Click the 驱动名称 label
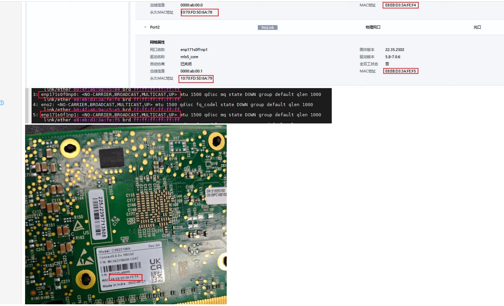Image resolution: width=504 pixels, height=306 pixels. pos(157,57)
